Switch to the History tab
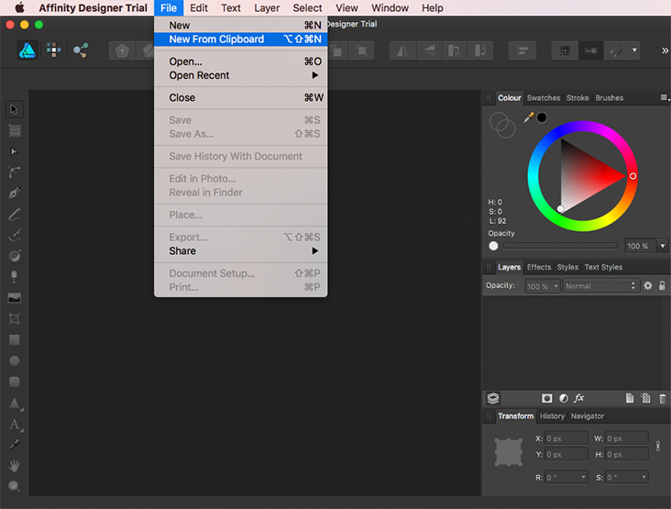 coord(552,416)
